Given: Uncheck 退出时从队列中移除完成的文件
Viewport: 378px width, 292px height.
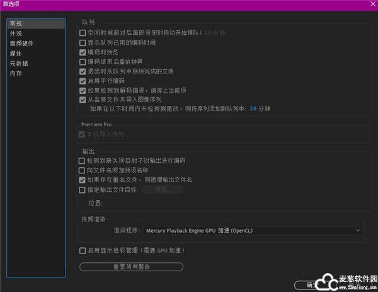Looking at the screenshot, I should click(x=83, y=71).
